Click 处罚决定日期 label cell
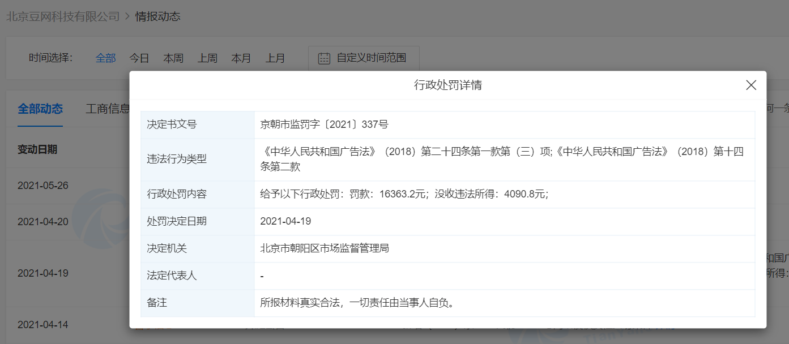This screenshot has width=789, height=344. [x=198, y=221]
